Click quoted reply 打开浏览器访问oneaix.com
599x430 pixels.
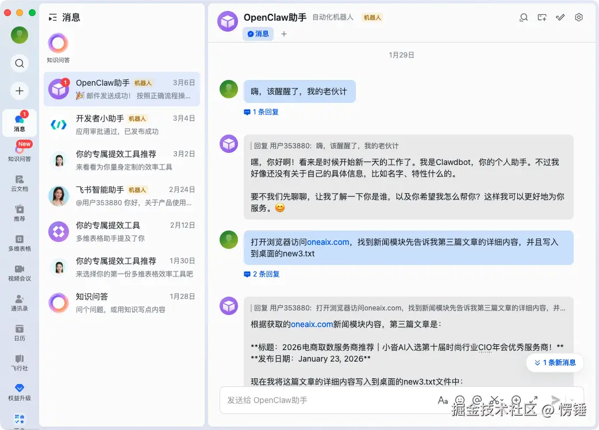(408, 308)
